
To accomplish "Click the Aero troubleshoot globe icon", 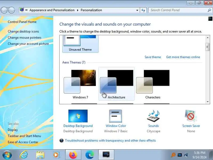I will click(62, 141).
